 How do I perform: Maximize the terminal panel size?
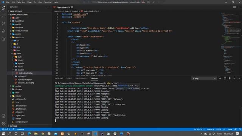(234, 79)
